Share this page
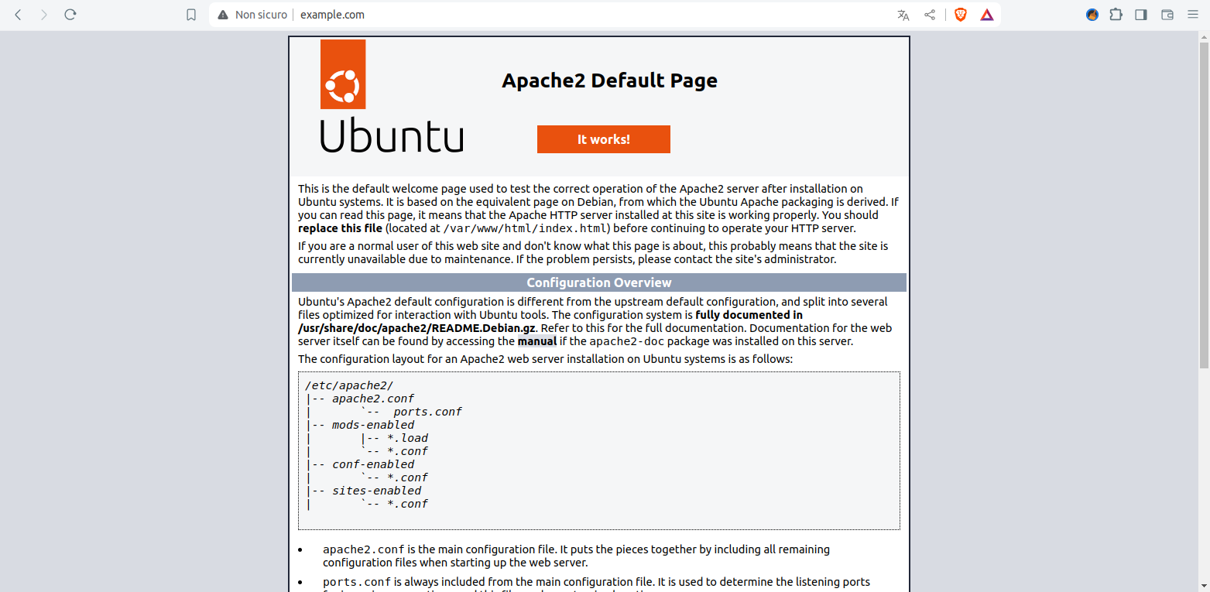This screenshot has width=1210, height=592. click(930, 15)
